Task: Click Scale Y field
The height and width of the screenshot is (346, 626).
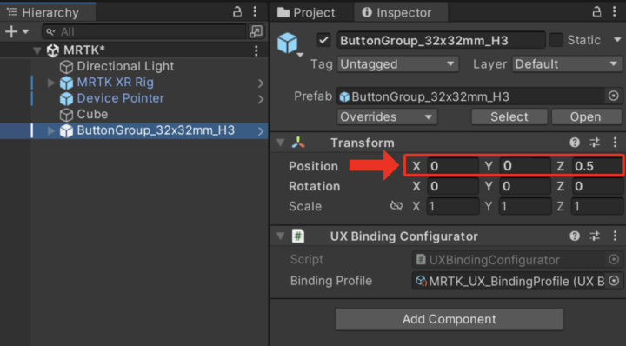Action: pos(525,206)
